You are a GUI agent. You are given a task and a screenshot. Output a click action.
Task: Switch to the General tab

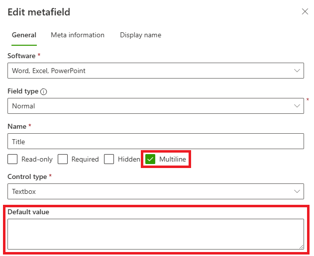pos(24,35)
